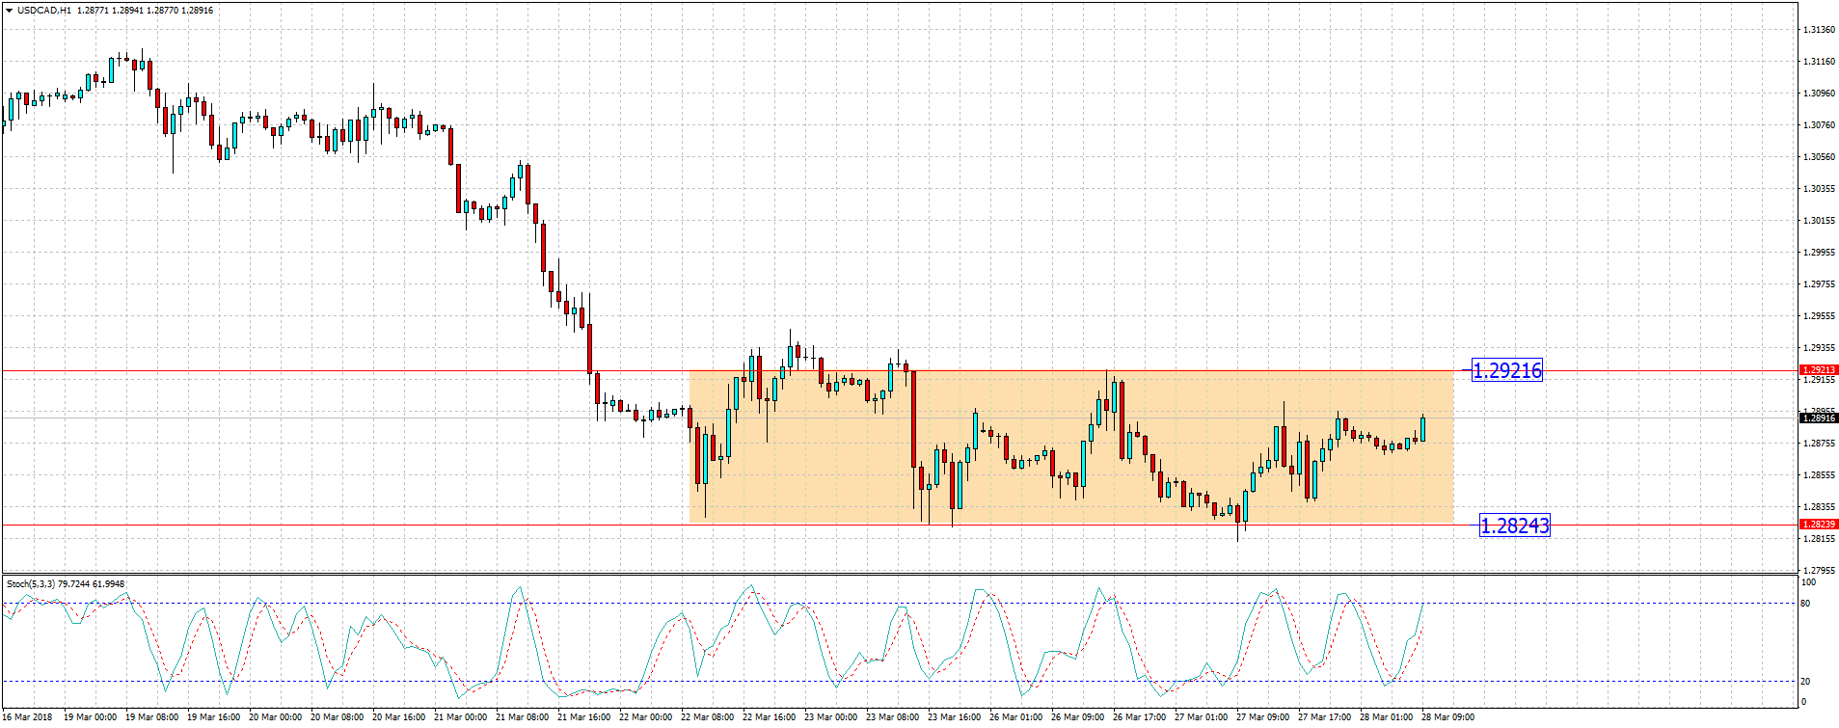The image size is (1839, 728).
Task: Click the 1.31360 price on the scale
Action: [1819, 30]
